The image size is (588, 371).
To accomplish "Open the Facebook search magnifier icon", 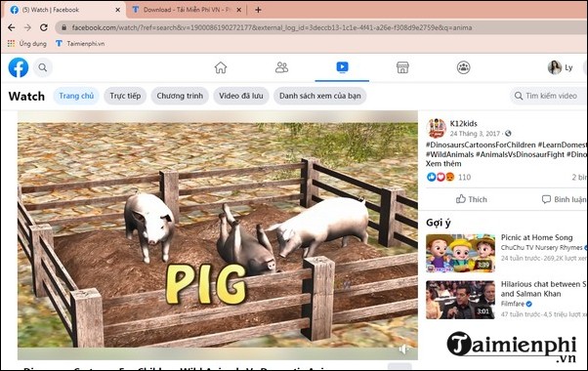I will [x=43, y=67].
